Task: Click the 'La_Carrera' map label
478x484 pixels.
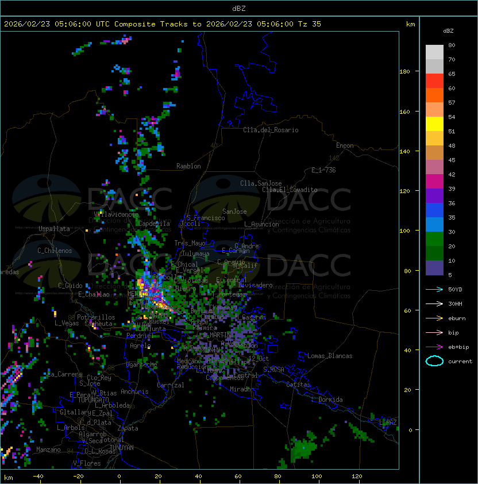Action: 65,374
